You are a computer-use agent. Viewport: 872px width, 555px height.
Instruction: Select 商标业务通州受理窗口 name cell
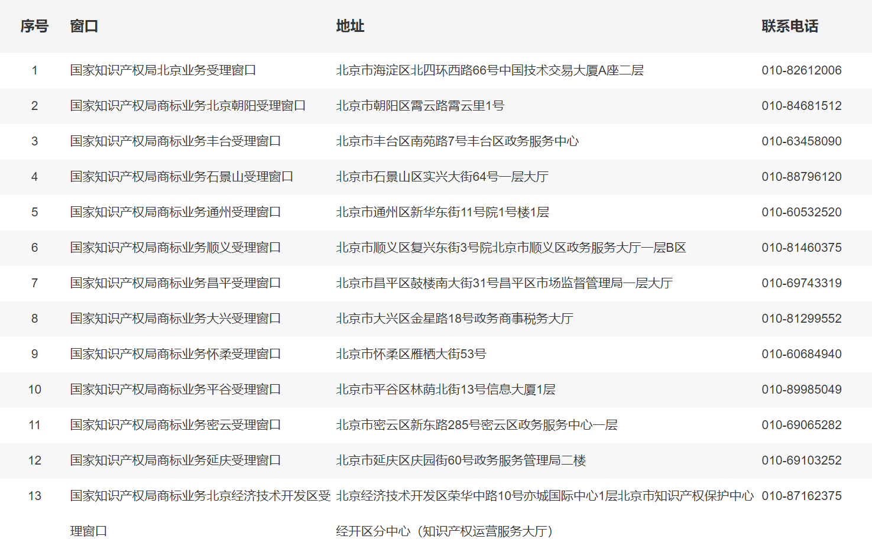(x=176, y=212)
